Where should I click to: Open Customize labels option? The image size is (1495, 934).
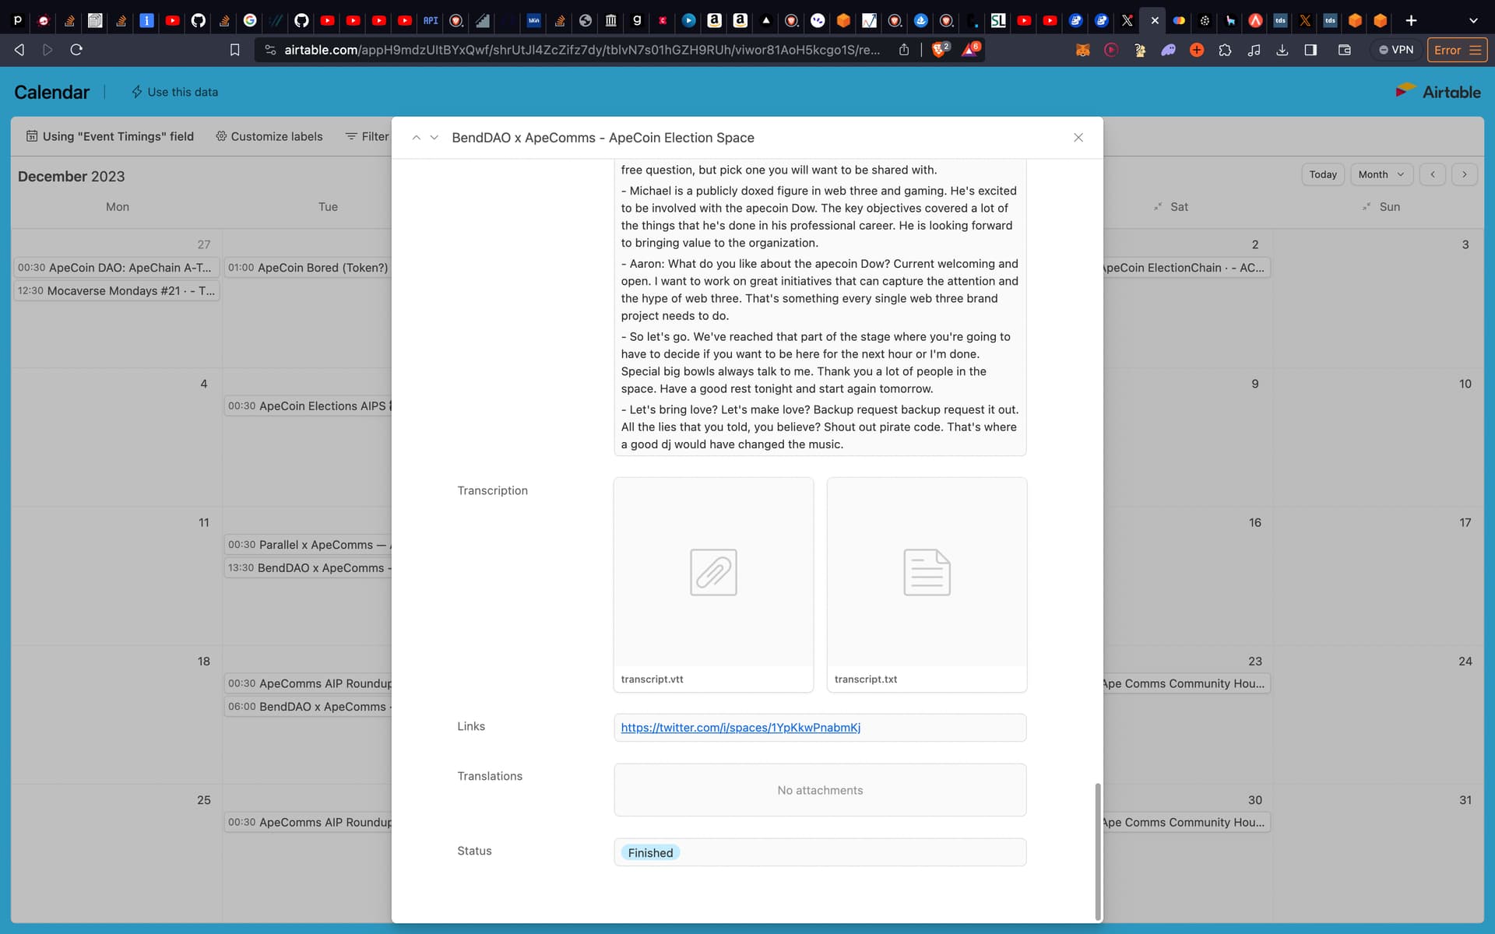click(269, 136)
